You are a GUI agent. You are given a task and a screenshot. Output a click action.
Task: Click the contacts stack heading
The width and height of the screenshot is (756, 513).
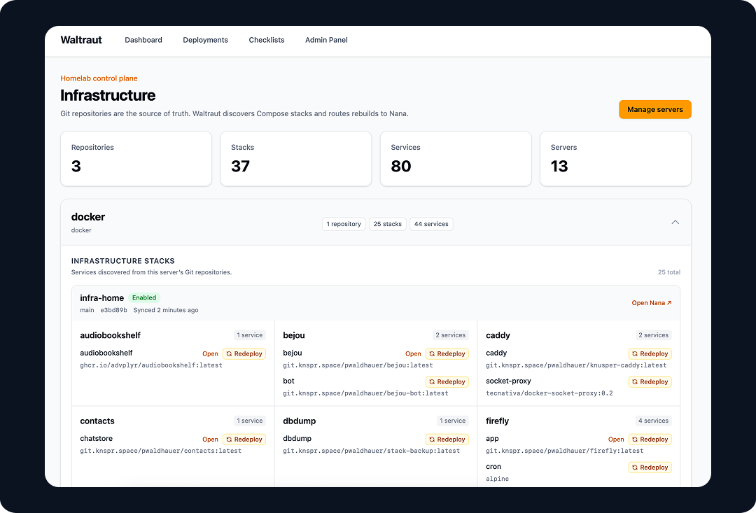coord(97,421)
